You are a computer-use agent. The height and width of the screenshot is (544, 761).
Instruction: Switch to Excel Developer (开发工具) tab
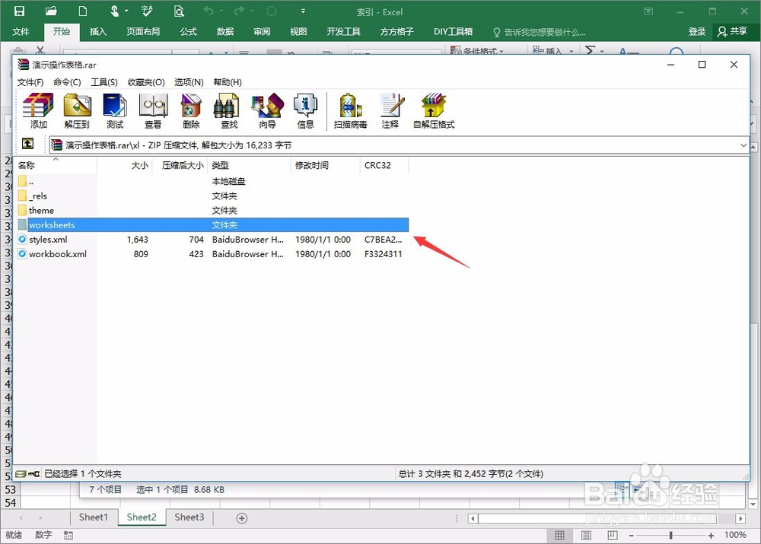[343, 31]
